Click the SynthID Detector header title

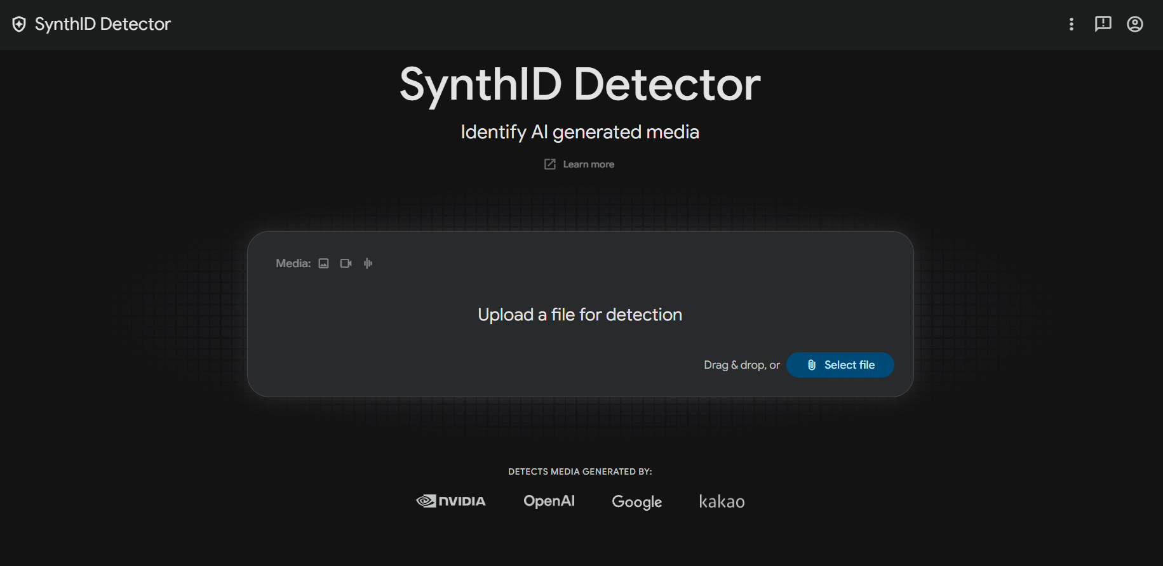[x=103, y=24]
